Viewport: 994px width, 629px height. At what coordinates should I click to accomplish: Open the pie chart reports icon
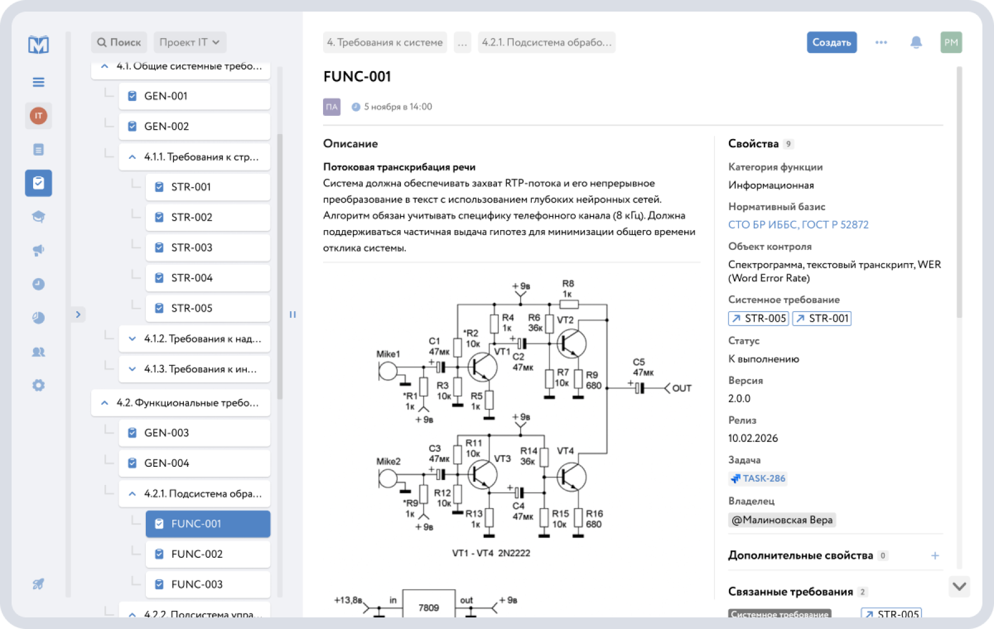click(39, 318)
